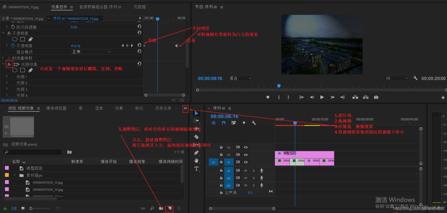Reset the 防闪烁滤镜 parameter
The height and width of the screenshot is (213, 447).
(139, 27)
